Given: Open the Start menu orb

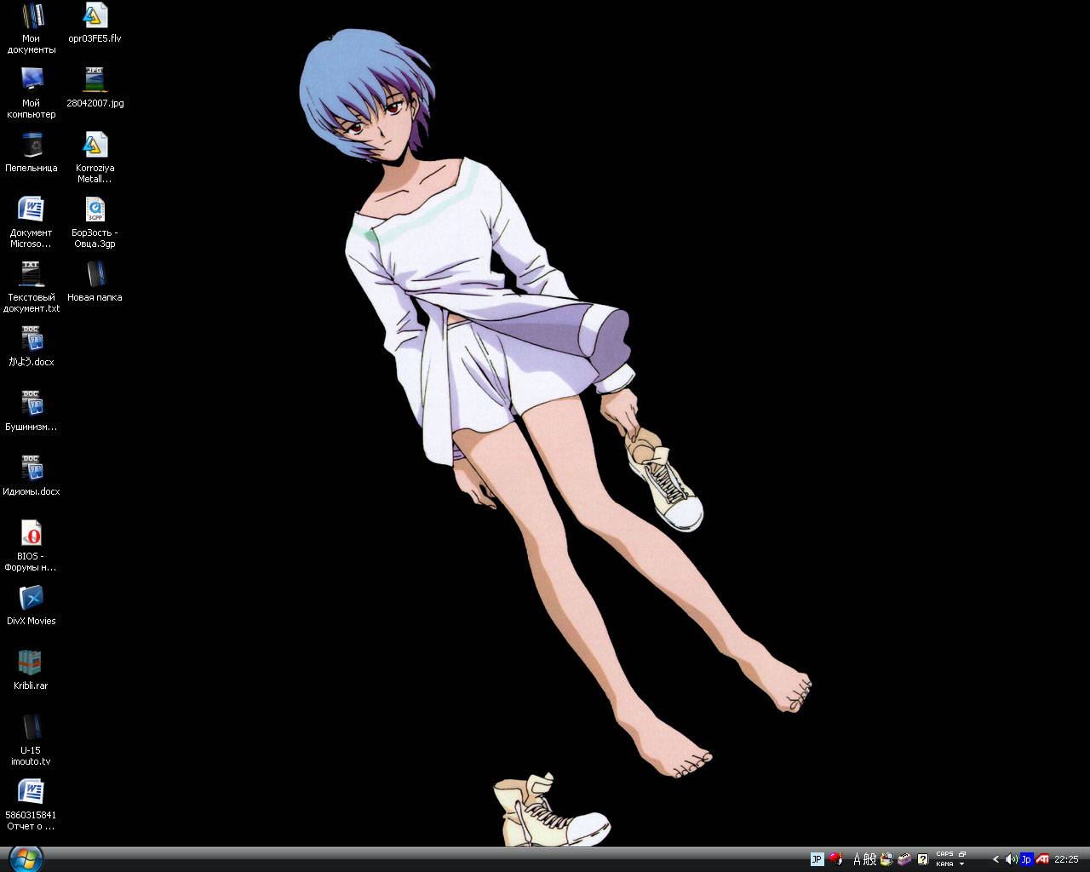Looking at the screenshot, I should [x=26, y=858].
